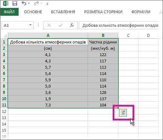Image resolution: width=163 pixels, height=140 pixels.
Task: Select cell with value 4,1
Action: 48,55
